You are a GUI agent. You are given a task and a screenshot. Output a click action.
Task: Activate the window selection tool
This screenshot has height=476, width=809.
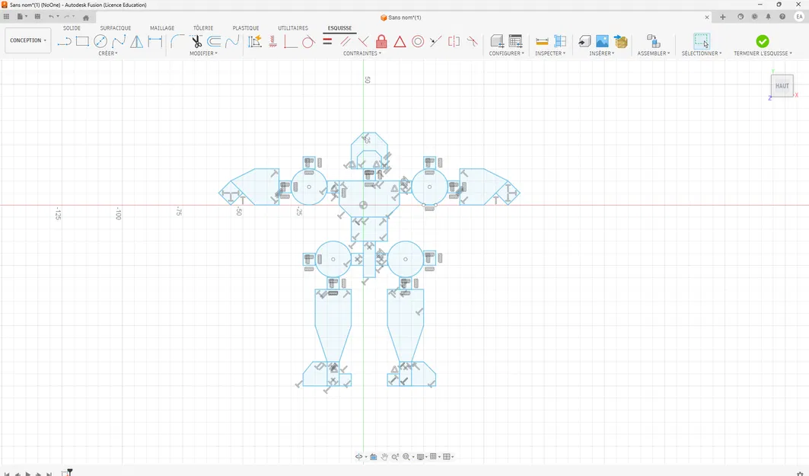[702, 41]
